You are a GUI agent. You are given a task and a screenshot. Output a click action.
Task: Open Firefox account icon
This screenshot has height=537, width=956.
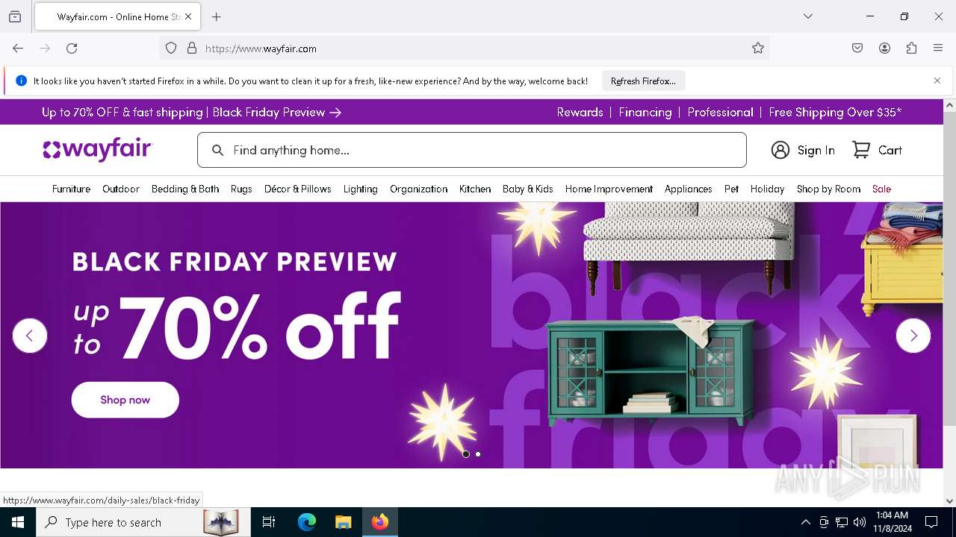click(884, 48)
